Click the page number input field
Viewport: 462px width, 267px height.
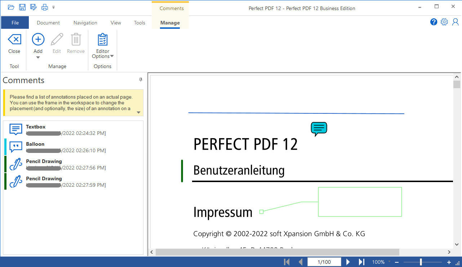point(324,262)
